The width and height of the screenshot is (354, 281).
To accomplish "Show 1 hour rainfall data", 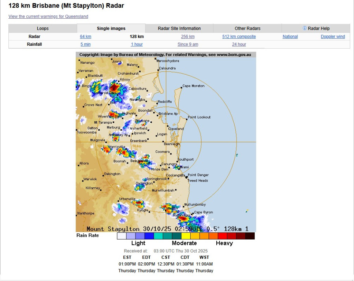I will (137, 44).
